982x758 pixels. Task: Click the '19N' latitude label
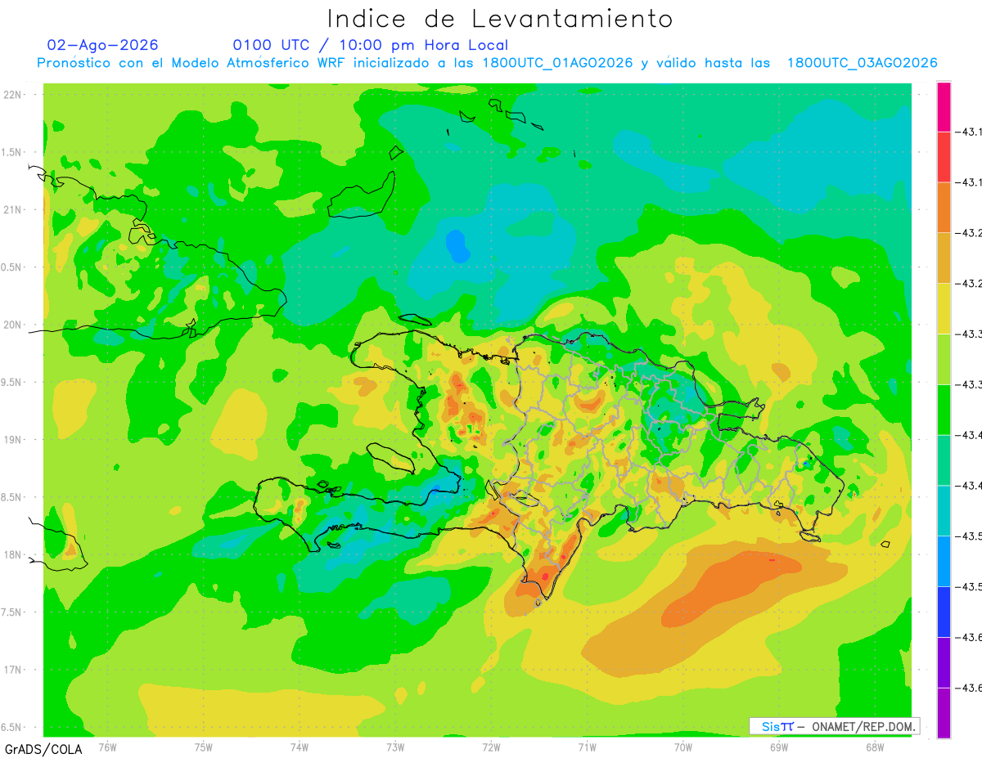click(x=12, y=440)
